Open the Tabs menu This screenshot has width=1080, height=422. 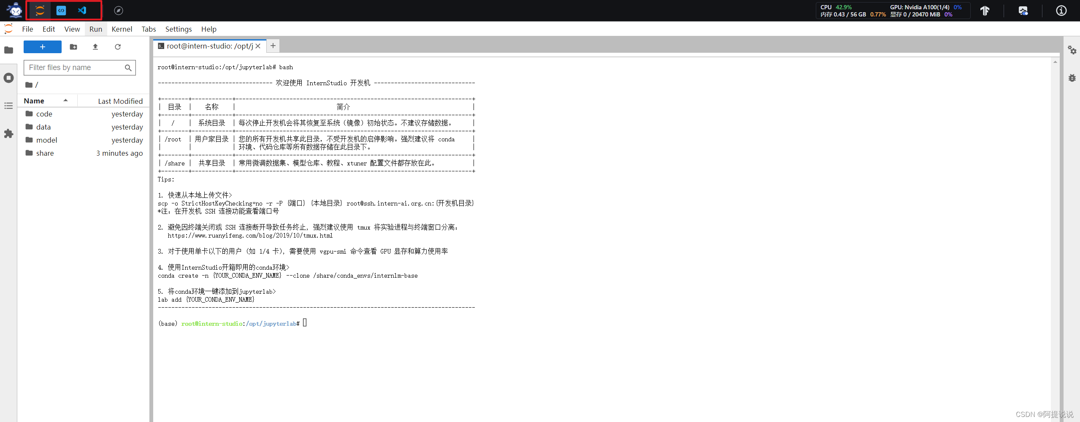[x=149, y=29]
